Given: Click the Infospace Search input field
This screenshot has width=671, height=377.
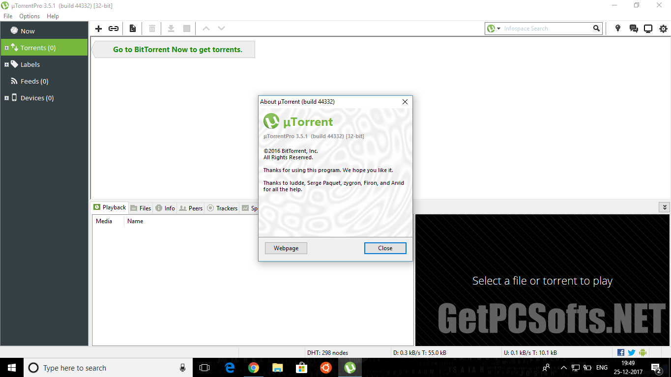Looking at the screenshot, I should coord(547,29).
